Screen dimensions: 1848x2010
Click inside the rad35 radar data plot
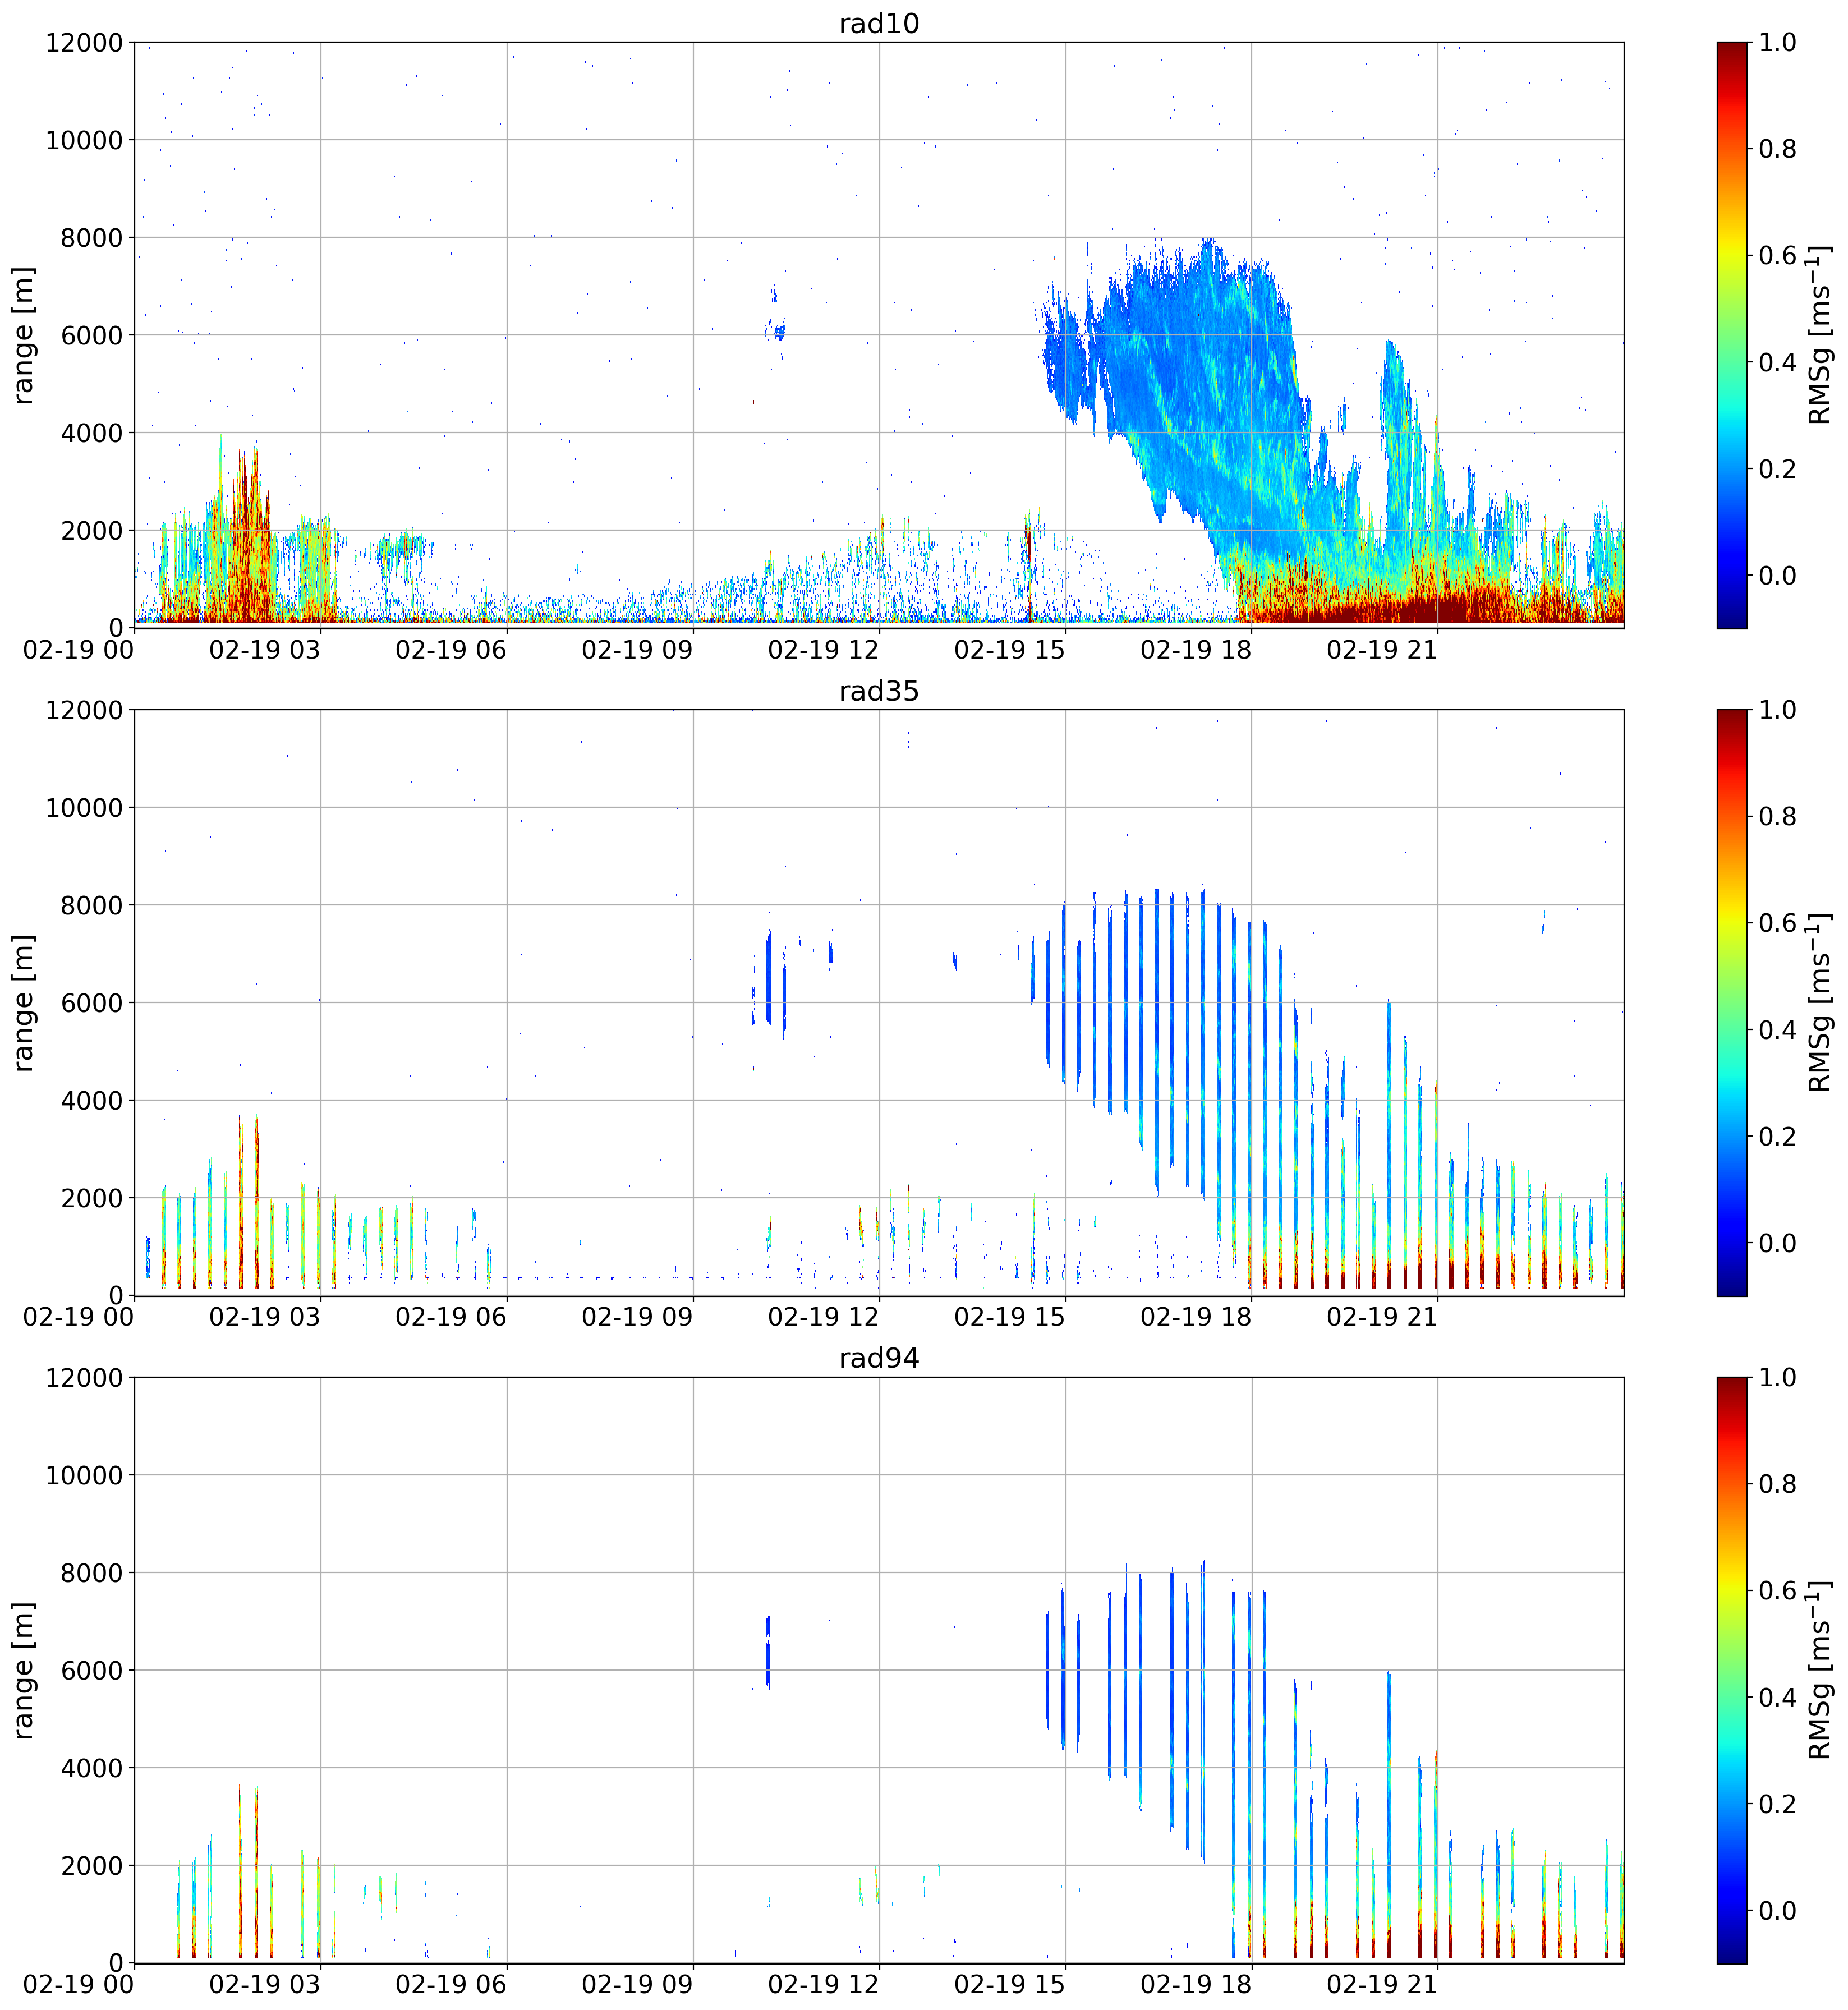879,1002
